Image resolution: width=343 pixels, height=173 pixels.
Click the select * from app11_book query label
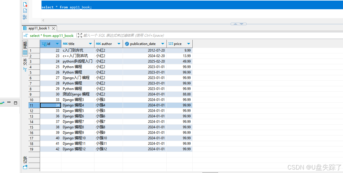pyautogui.click(x=52, y=35)
